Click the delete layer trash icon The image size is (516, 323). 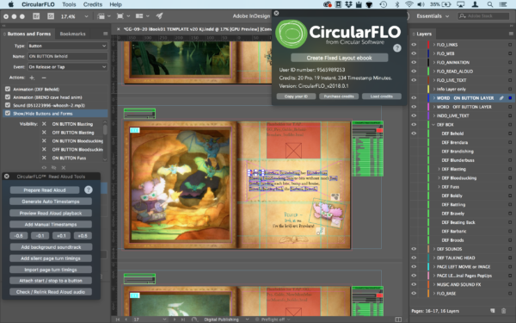pyautogui.click(x=503, y=310)
